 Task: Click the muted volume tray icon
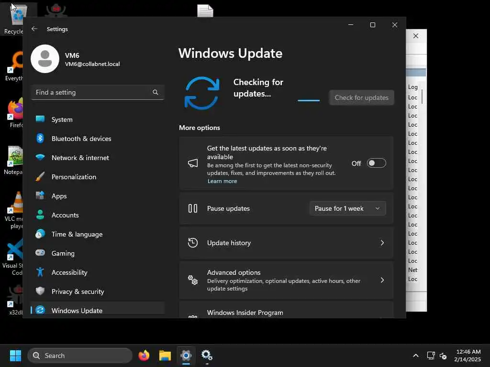pyautogui.click(x=443, y=356)
